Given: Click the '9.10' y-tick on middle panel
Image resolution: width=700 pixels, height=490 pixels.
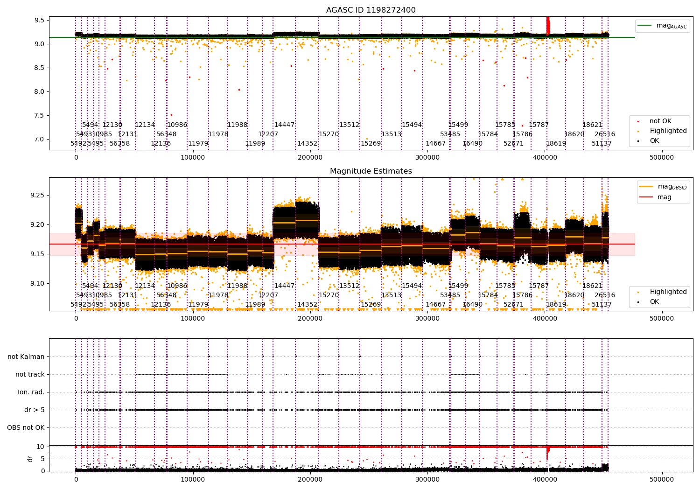Looking at the screenshot, I should 38,283.
